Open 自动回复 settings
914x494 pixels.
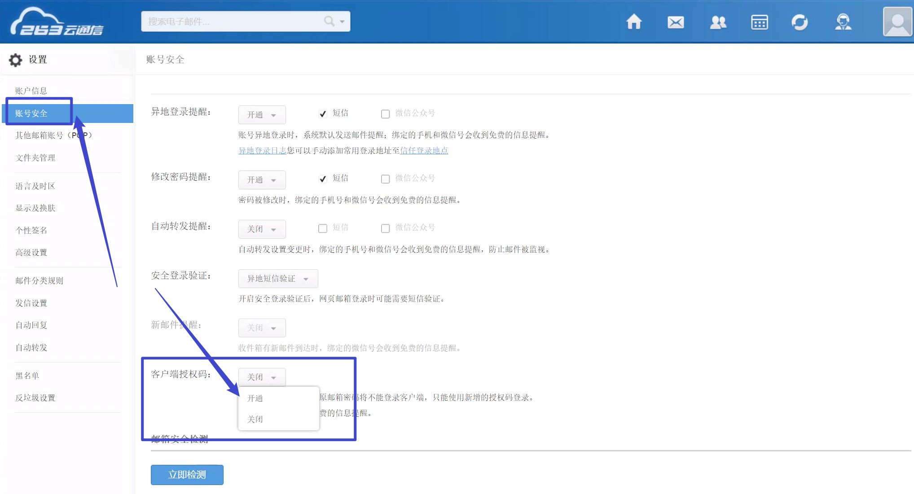[x=31, y=325]
